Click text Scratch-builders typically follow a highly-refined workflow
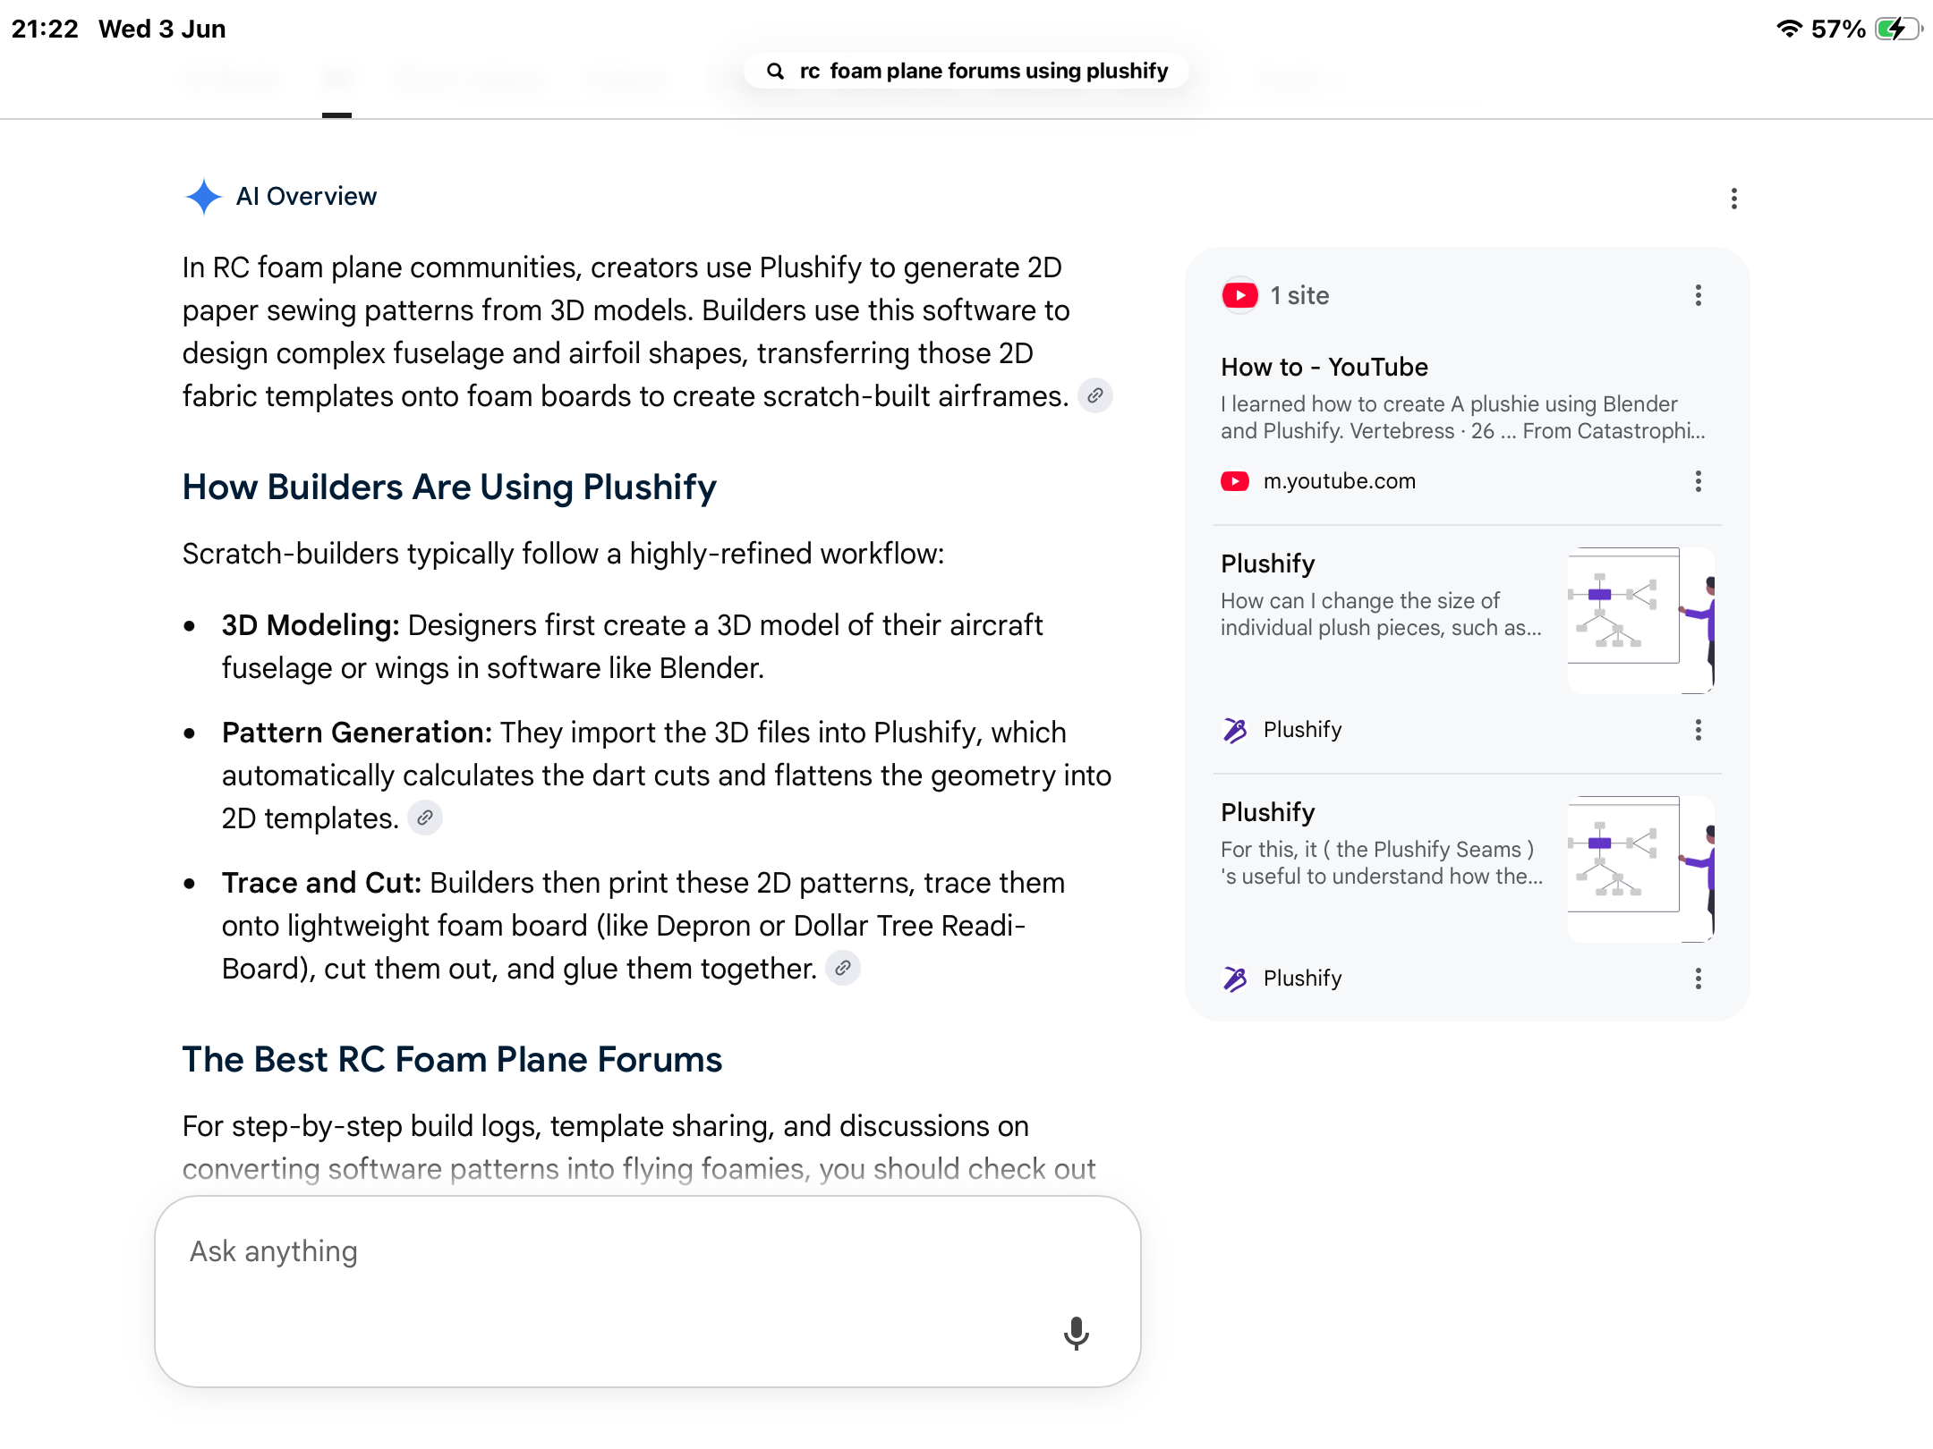Screen dimensions: 1933x1449 (x=563, y=553)
